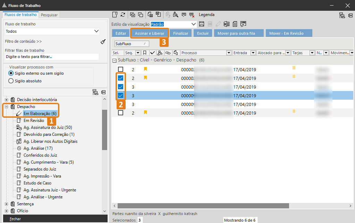This screenshot has width=355, height=223.
Task: Click the comment bubble with red X icon
Action: coord(192,15)
